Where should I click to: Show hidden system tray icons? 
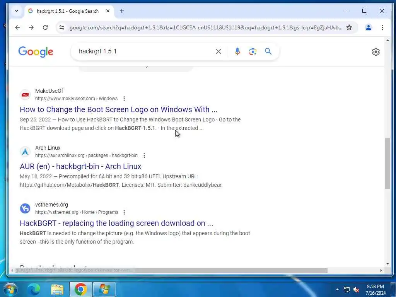(x=337, y=289)
